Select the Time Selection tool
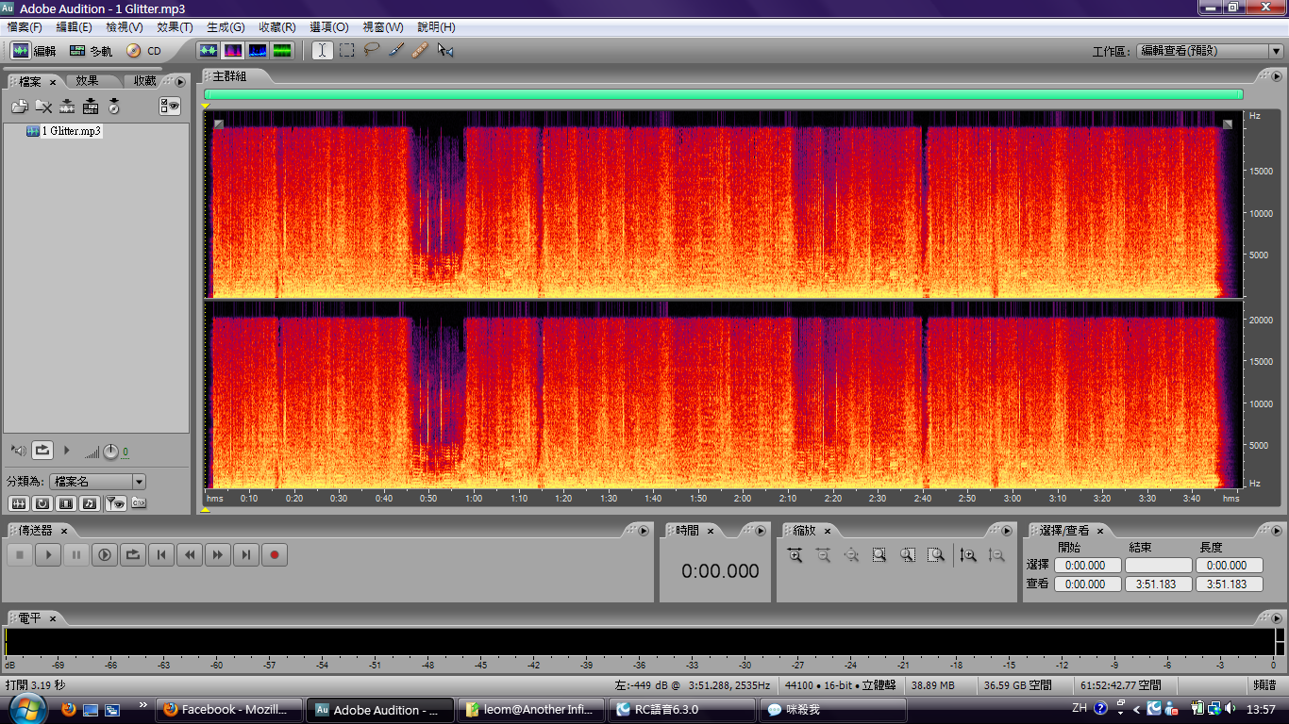This screenshot has width=1289, height=724. pos(323,50)
